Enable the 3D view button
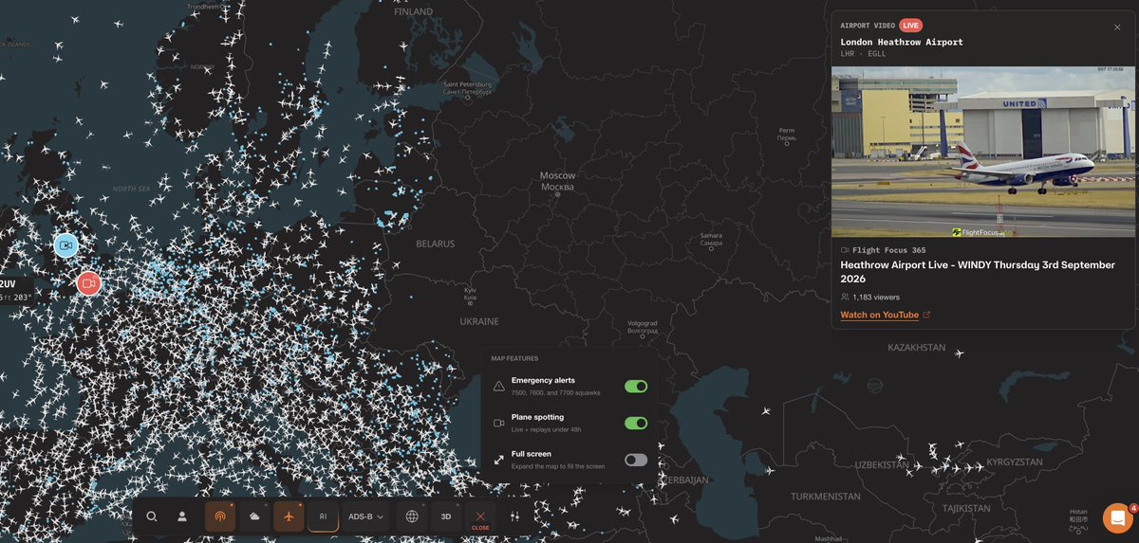The height and width of the screenshot is (543, 1139). [446, 516]
